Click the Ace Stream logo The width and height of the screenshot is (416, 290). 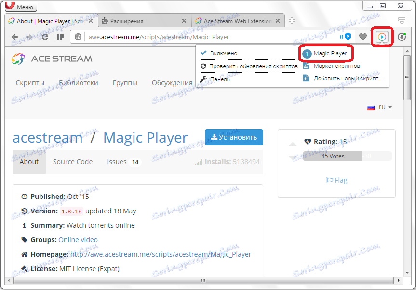pyautogui.click(x=52, y=59)
